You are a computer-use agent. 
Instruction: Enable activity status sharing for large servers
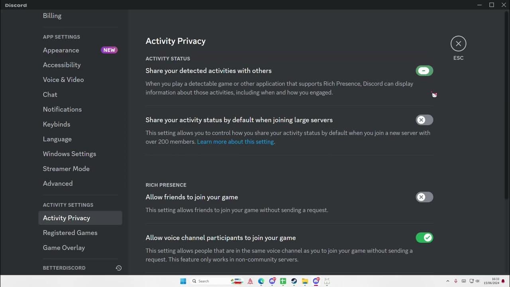coord(424,120)
